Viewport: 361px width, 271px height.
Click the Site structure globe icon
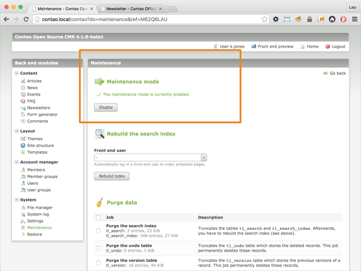(x=23, y=145)
